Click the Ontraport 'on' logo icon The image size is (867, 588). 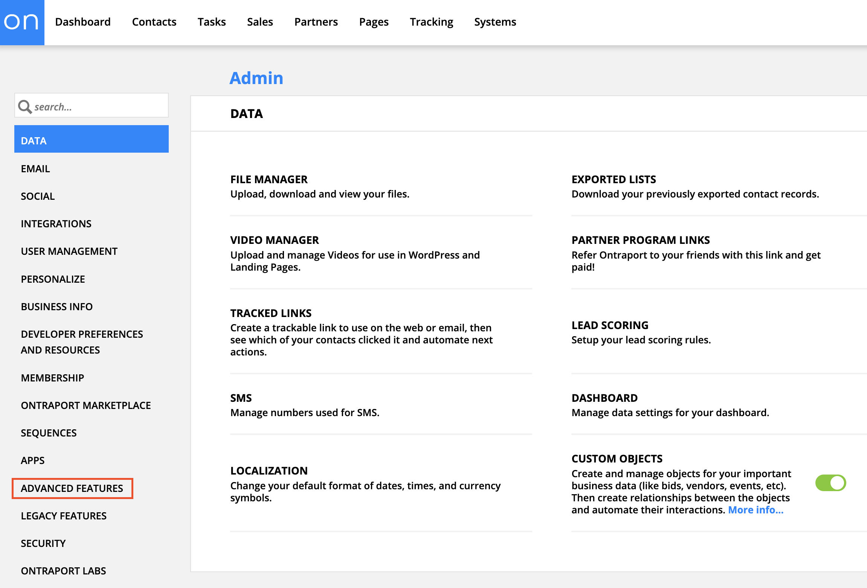pyautogui.click(x=22, y=22)
